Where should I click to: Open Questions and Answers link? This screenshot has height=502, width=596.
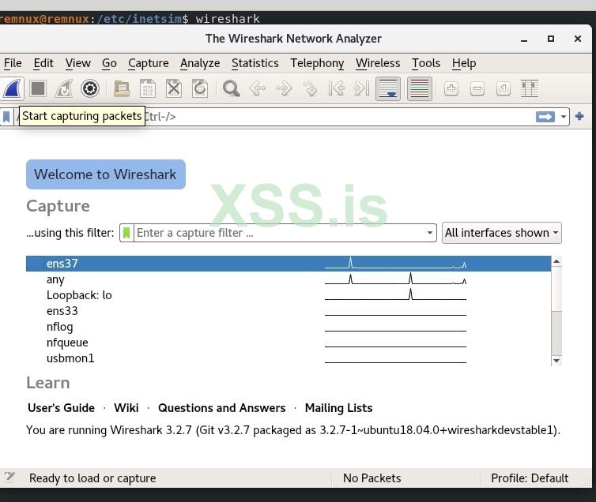coord(221,408)
